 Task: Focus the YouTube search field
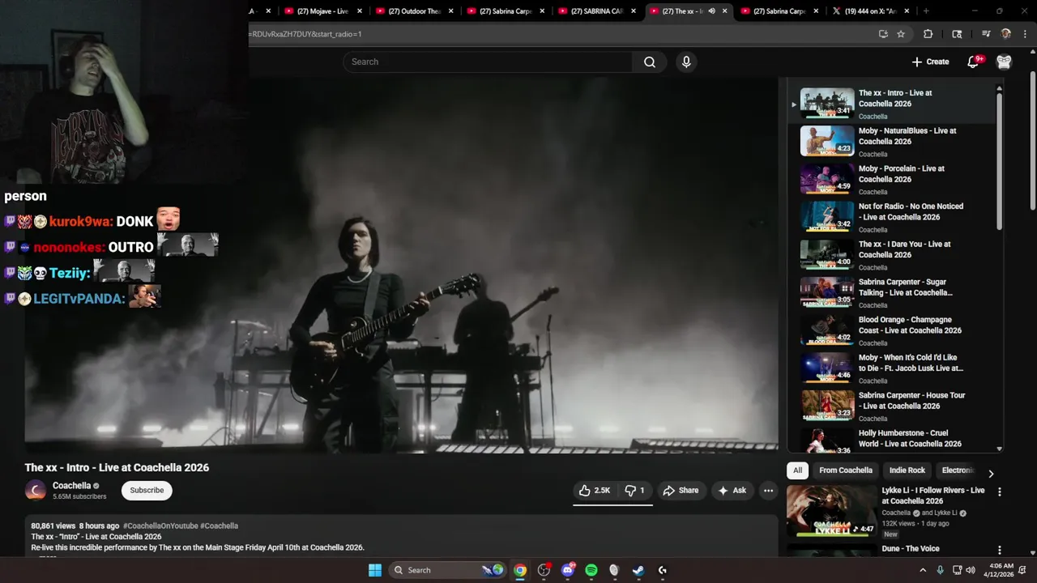tap(489, 62)
